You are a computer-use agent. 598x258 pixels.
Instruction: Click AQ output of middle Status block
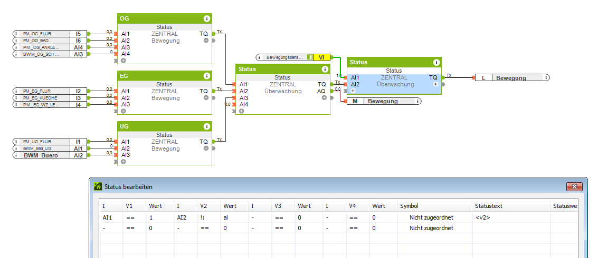(x=321, y=91)
